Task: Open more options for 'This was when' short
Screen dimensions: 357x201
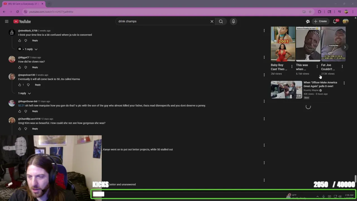Action: point(317,66)
